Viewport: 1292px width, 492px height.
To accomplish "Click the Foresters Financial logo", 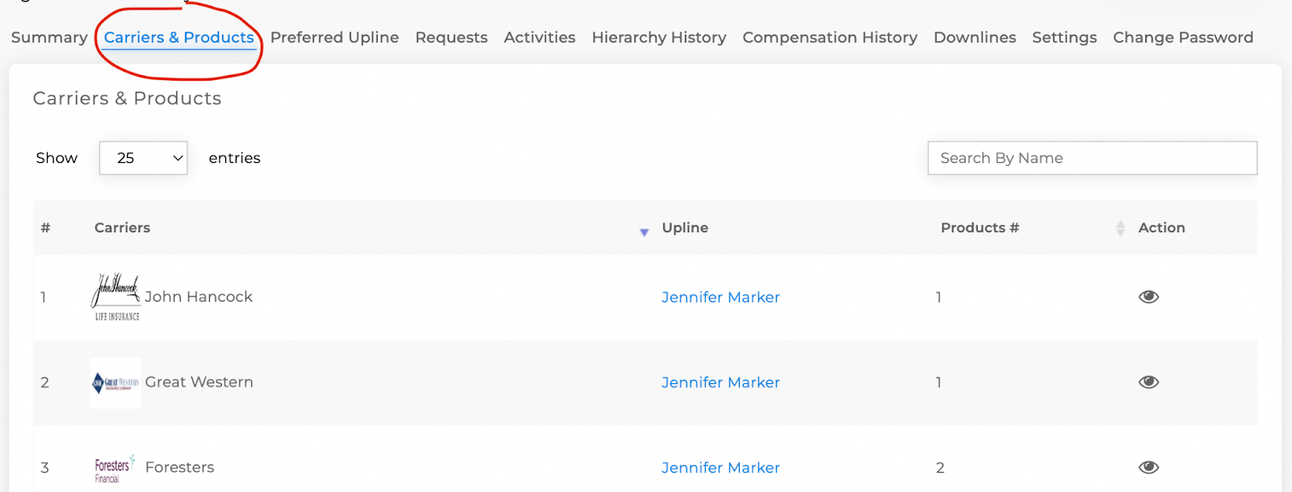I will (115, 469).
